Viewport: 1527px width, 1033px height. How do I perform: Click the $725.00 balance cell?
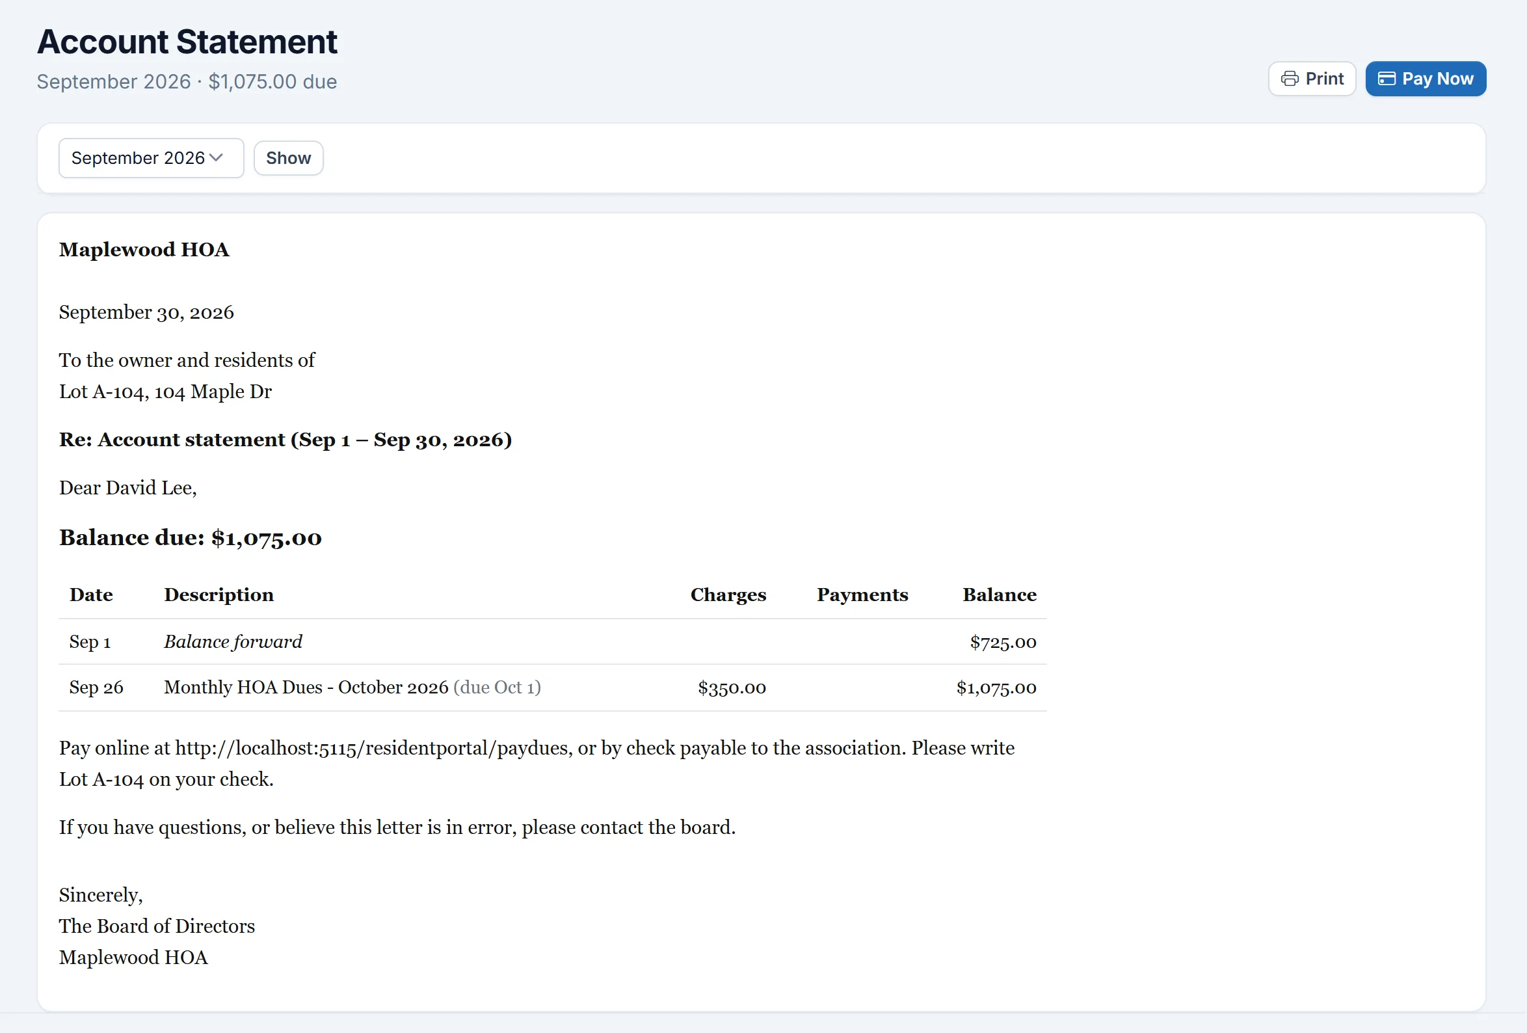[1003, 642]
